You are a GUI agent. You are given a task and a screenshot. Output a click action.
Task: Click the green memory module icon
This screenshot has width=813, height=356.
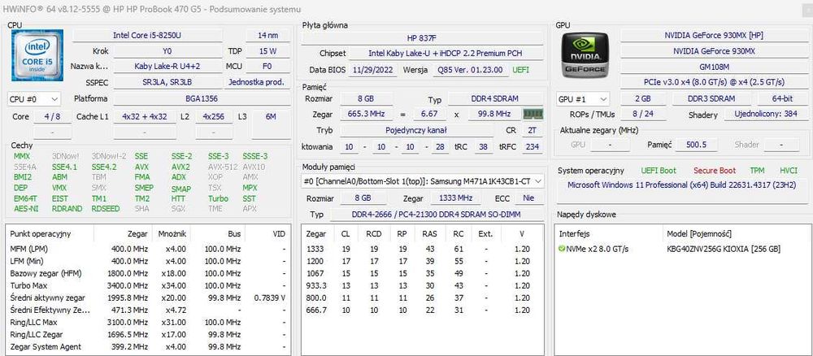point(533,114)
